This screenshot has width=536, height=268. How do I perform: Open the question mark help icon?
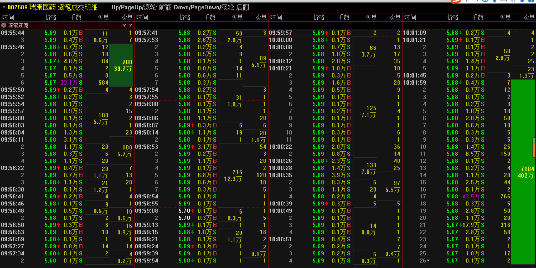click(130, 25)
